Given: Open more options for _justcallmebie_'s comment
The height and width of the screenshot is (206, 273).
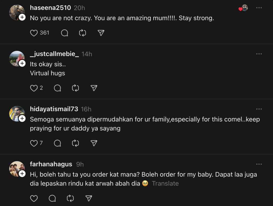Looking at the screenshot, I should point(259,54).
